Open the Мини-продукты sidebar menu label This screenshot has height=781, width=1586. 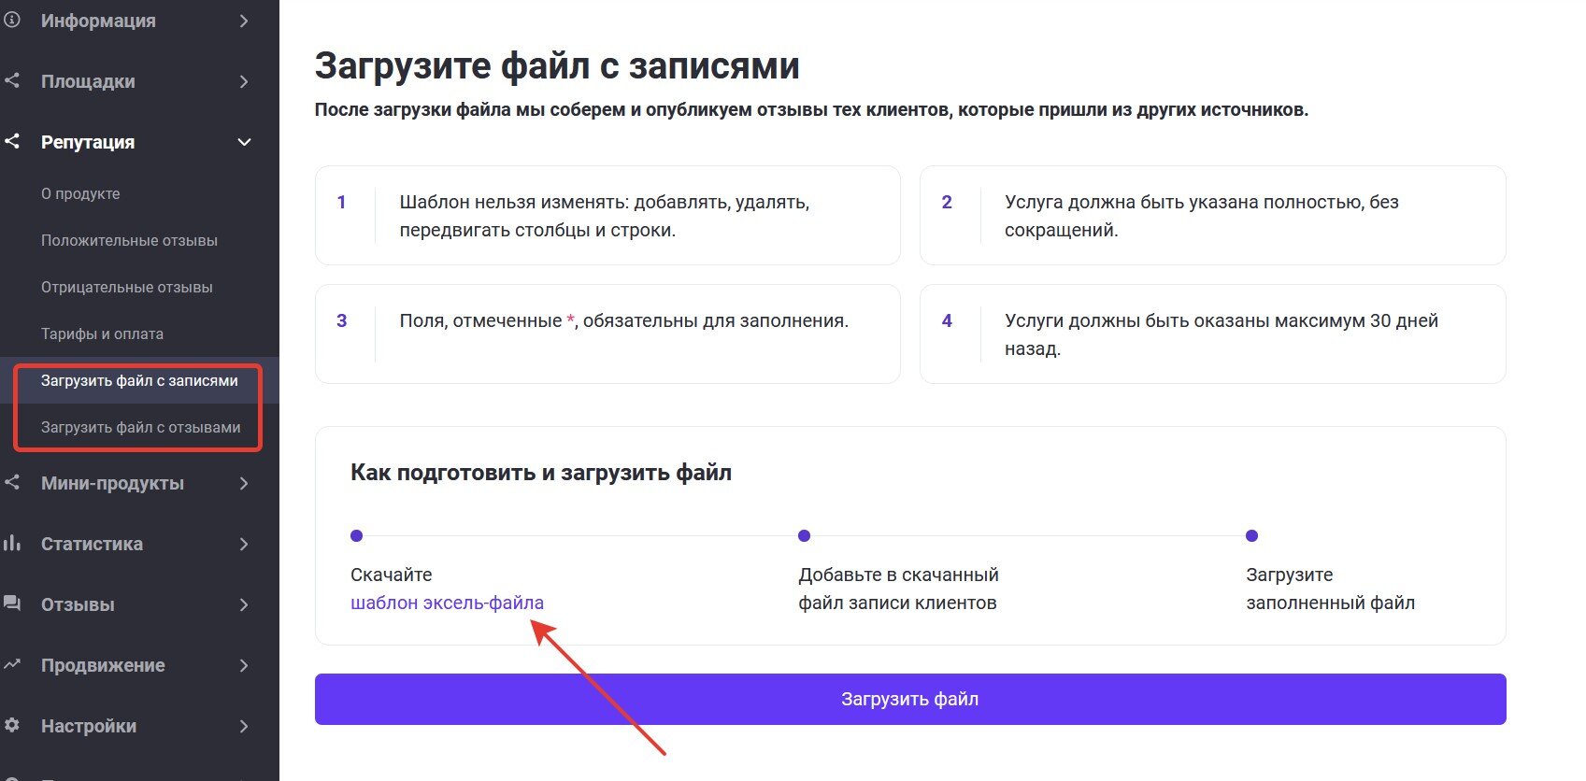click(112, 483)
